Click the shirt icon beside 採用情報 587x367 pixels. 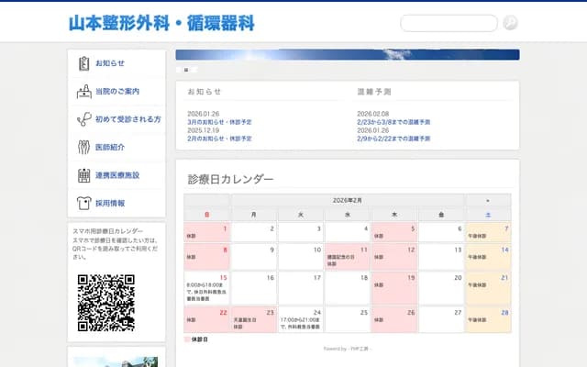84,202
